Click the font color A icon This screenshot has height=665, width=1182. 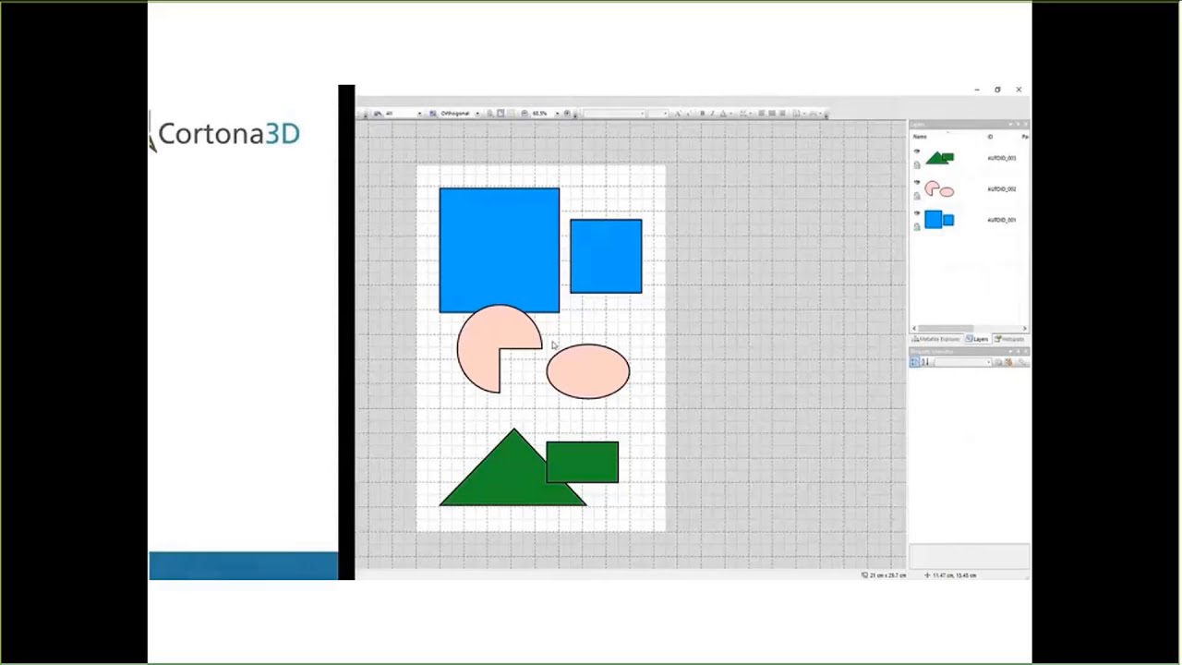tap(723, 114)
